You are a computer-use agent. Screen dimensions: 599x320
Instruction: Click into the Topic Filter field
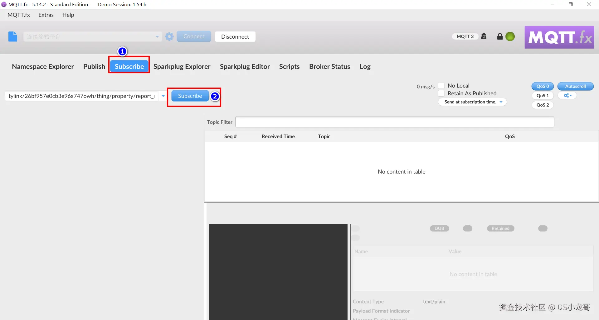click(x=395, y=122)
